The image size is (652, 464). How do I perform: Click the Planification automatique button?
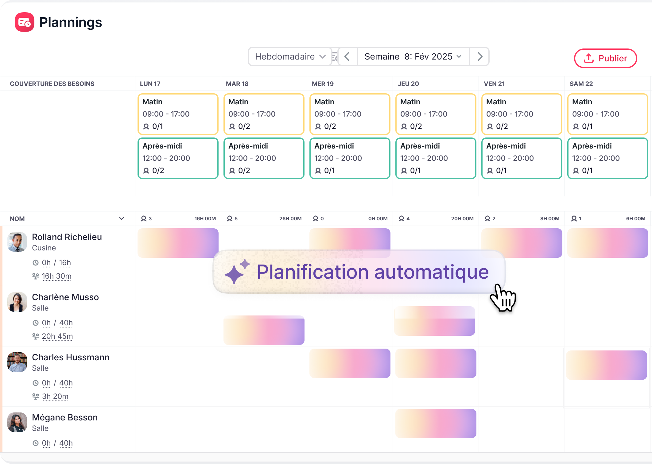359,272
